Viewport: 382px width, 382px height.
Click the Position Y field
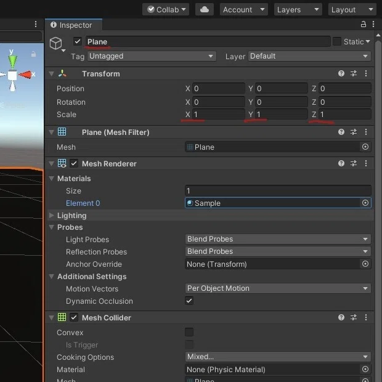point(282,89)
